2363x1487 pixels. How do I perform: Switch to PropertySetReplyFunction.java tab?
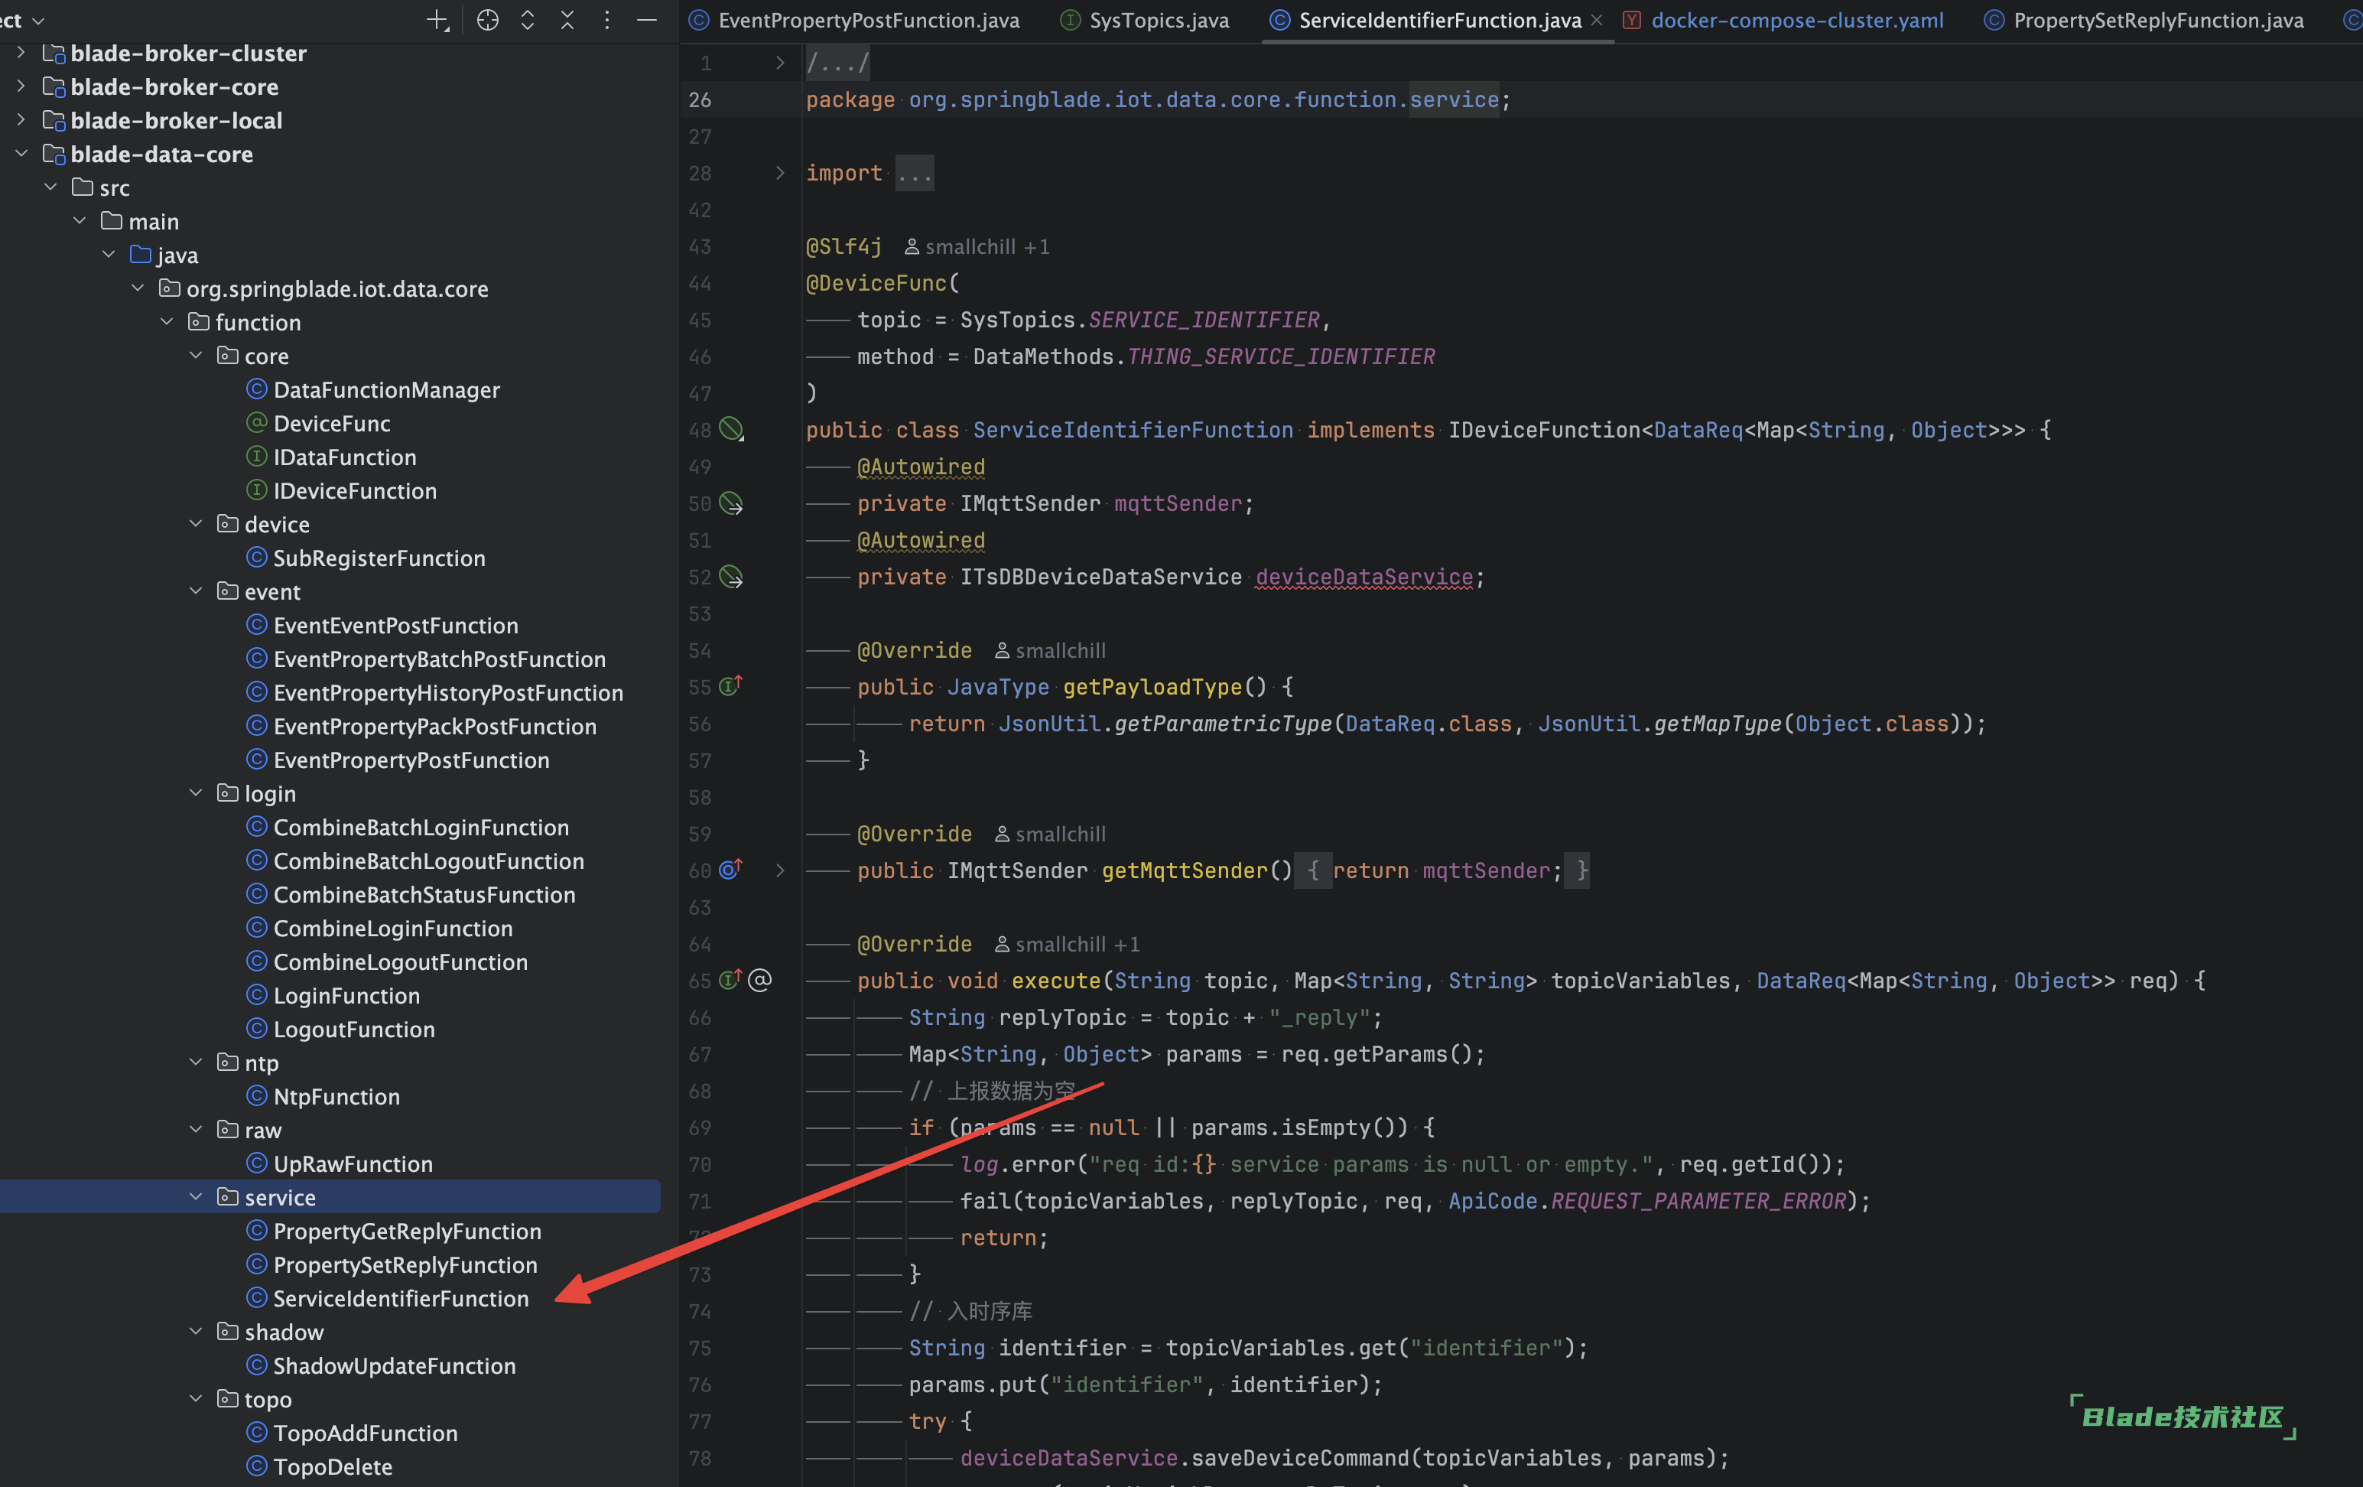point(2144,20)
